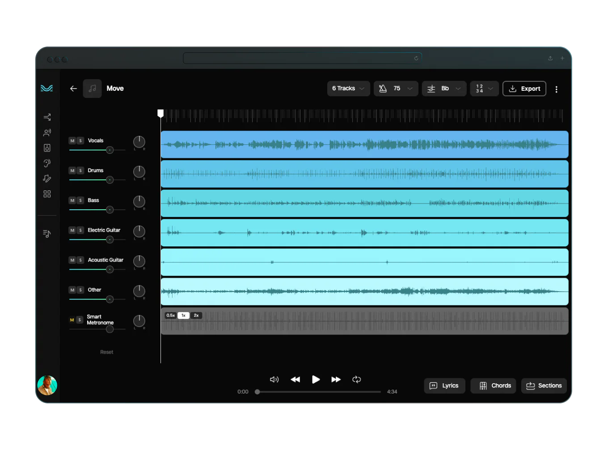This screenshot has height=449, width=608.
Task: Select the voice/vocal icon in the left sidebar
Action: click(x=47, y=132)
